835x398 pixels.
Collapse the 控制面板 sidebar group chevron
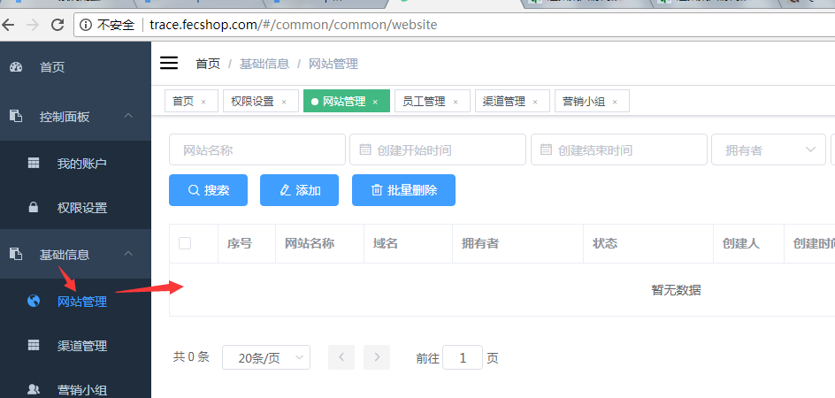pos(128,116)
